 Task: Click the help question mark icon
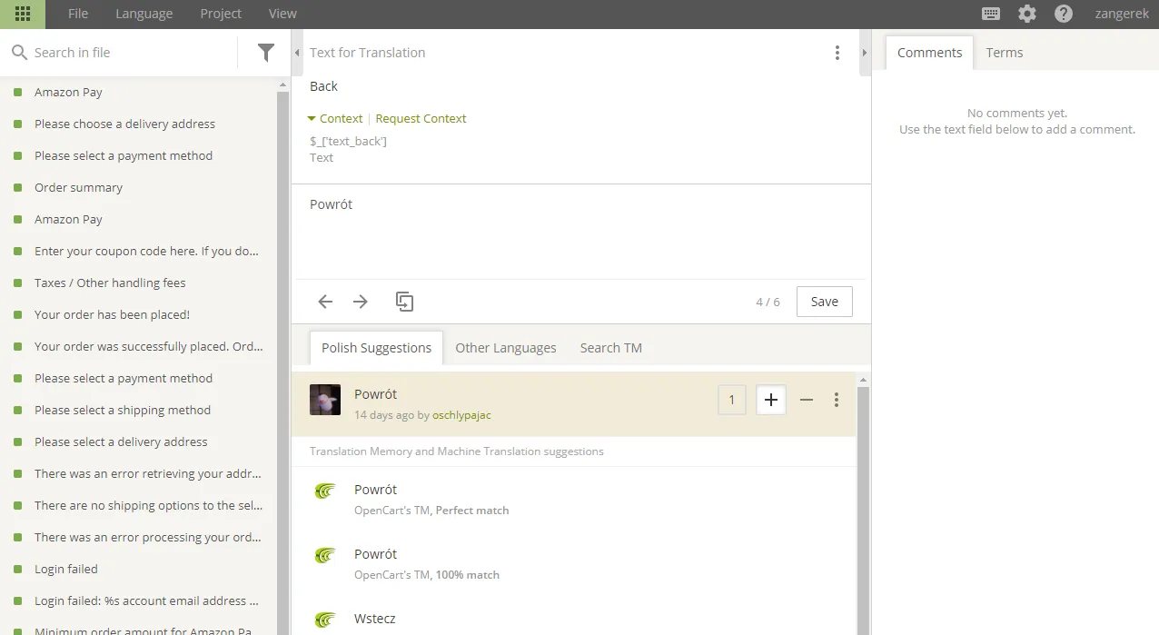pos(1064,14)
